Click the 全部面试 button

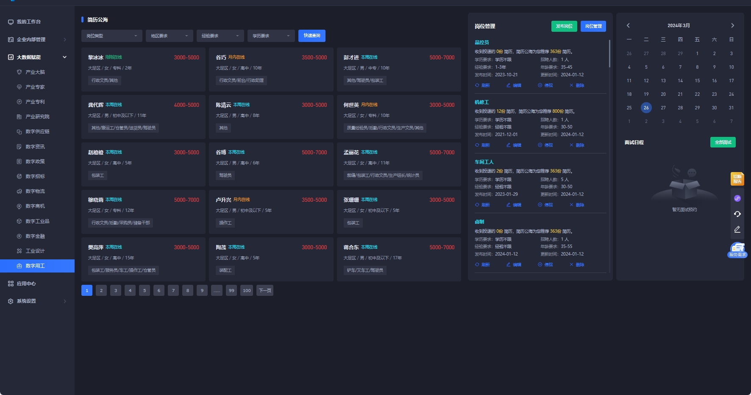[723, 142]
